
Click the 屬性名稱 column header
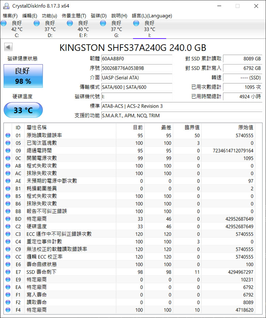click(70, 127)
